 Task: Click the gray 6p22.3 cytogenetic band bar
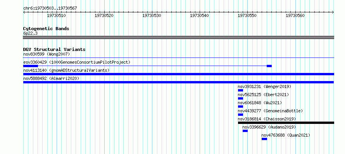point(179,37)
